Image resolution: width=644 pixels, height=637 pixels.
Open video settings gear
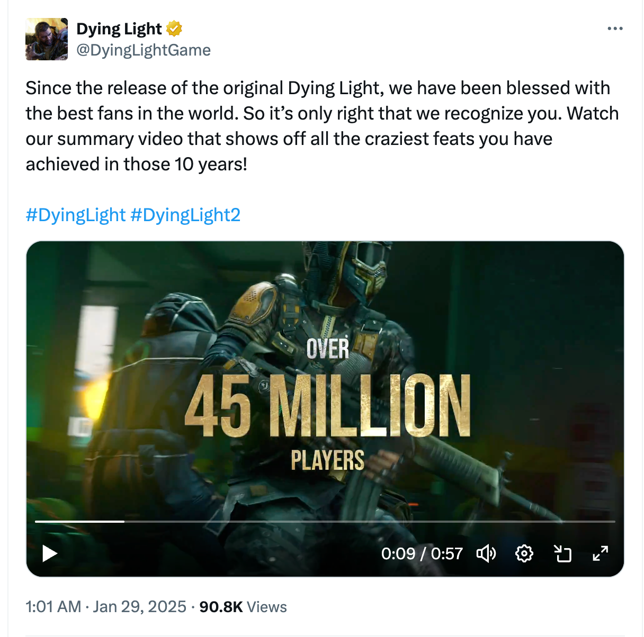pos(524,553)
